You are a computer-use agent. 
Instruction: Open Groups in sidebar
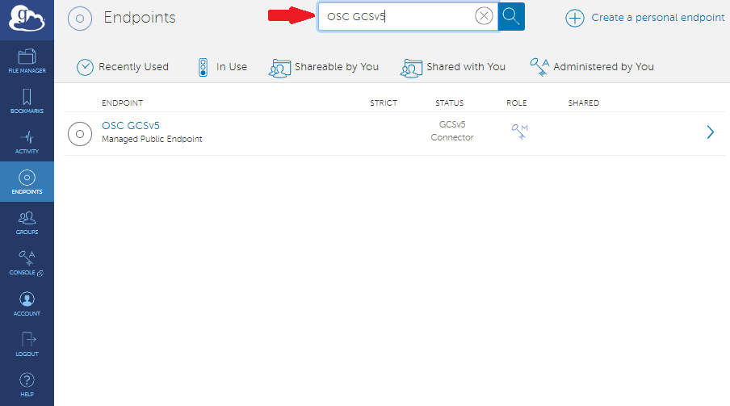27,222
